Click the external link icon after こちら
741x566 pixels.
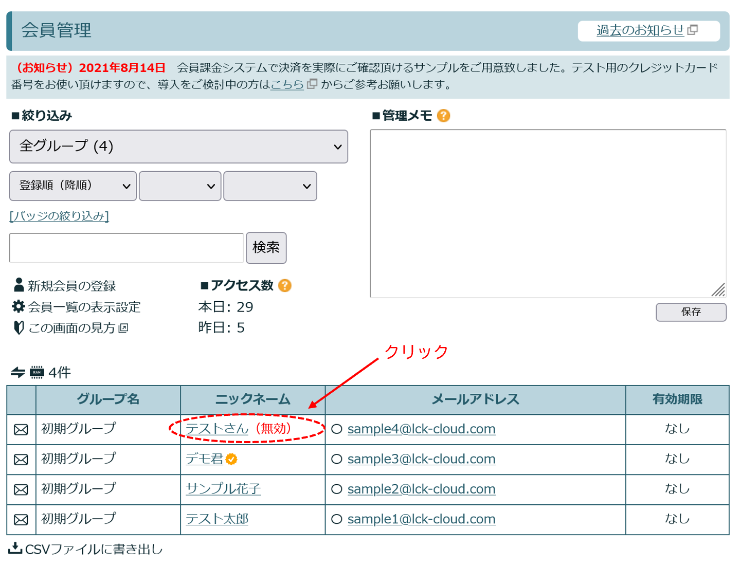point(312,84)
